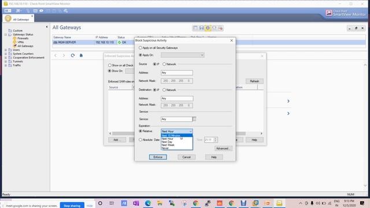Screen dimensions: 370x208
Task: Click the Windows search circle on taskbar
Action: pyautogui.click(x=100, y=203)
